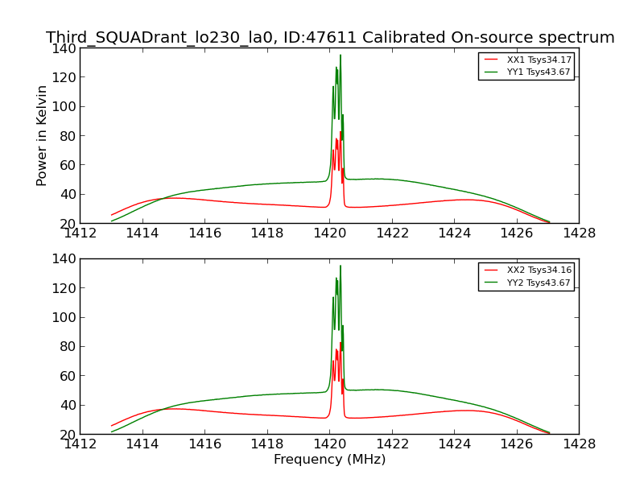Click the 100 y-tick label on lower plot
The width and height of the screenshot is (644, 483).
click(x=64, y=317)
